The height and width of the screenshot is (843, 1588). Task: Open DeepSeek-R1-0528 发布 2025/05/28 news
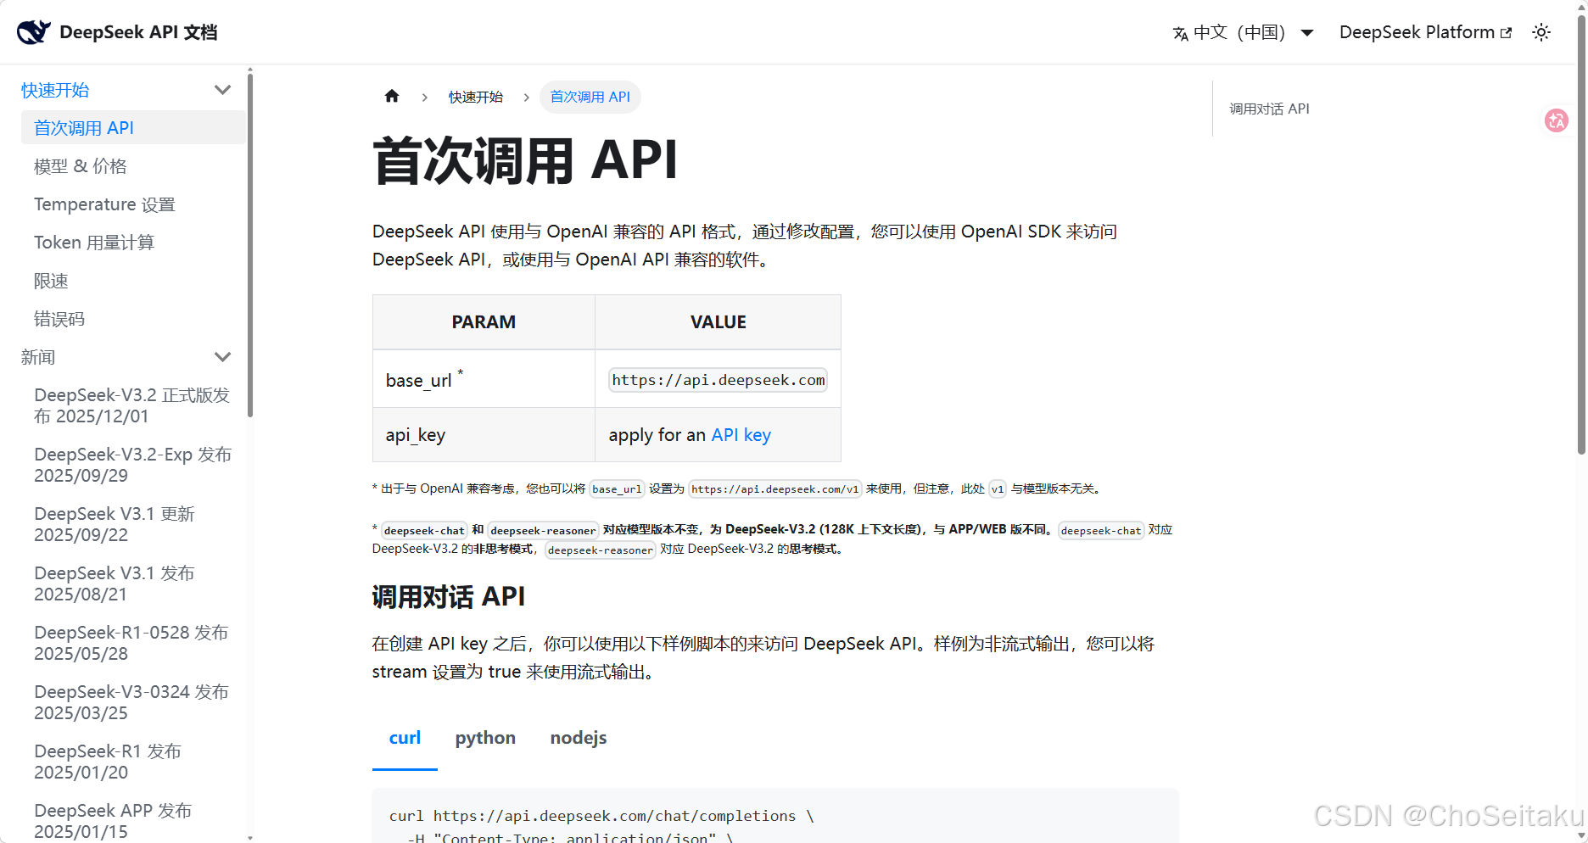(133, 643)
